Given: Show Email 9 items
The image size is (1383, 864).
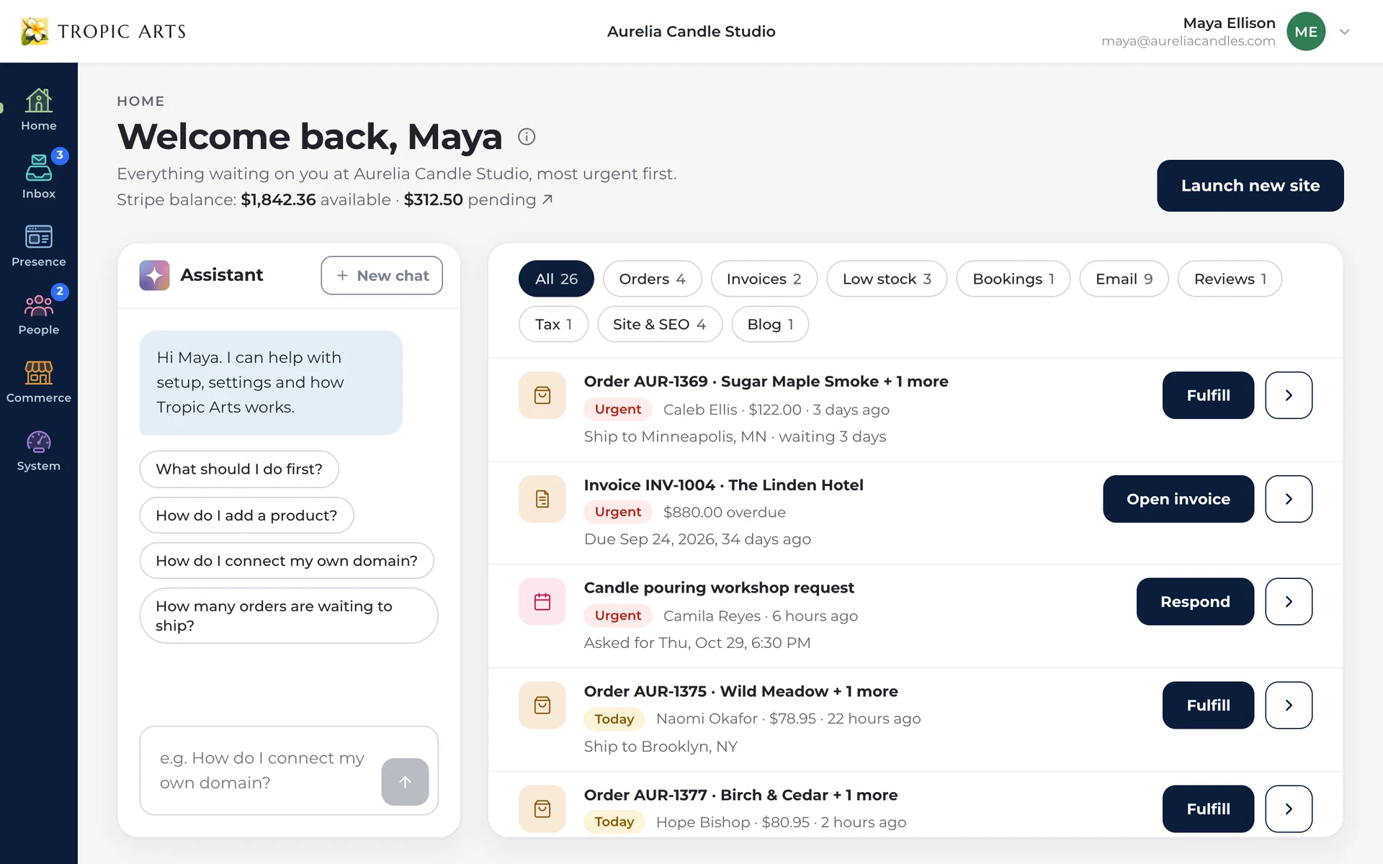Looking at the screenshot, I should (x=1124, y=279).
